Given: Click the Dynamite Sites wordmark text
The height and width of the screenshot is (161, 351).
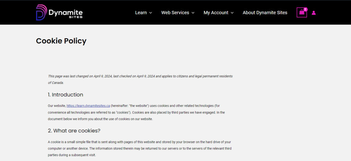Looking at the screenshot, I should click(x=65, y=13).
